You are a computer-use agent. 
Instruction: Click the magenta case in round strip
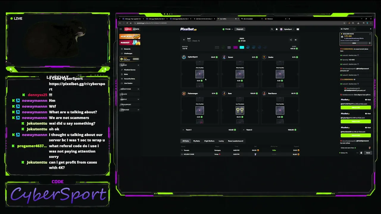coord(235,47)
